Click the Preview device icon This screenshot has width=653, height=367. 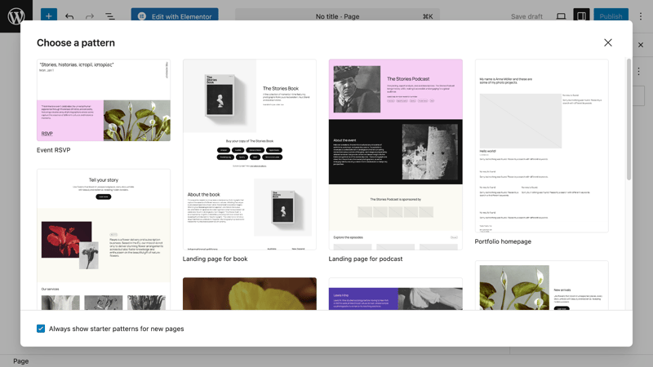pyautogui.click(x=561, y=16)
